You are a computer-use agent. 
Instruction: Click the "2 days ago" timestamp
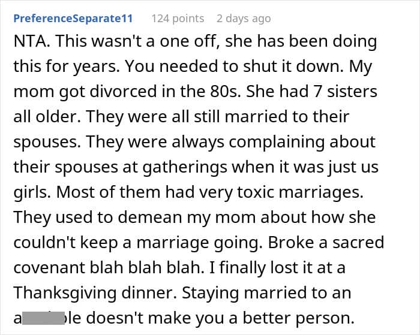(243, 19)
